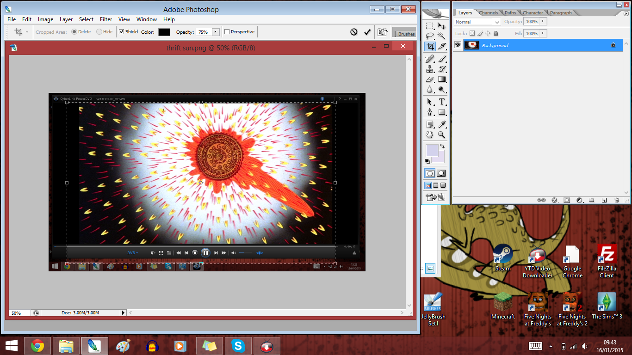Open the Brushes palette
Screen dimensions: 632x355
click(404, 32)
